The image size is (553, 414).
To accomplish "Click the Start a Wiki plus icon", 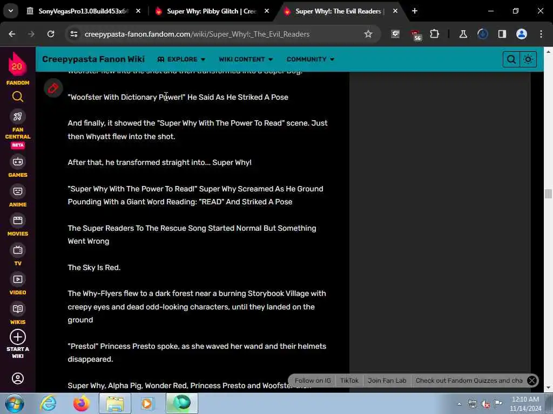I will [18, 337].
